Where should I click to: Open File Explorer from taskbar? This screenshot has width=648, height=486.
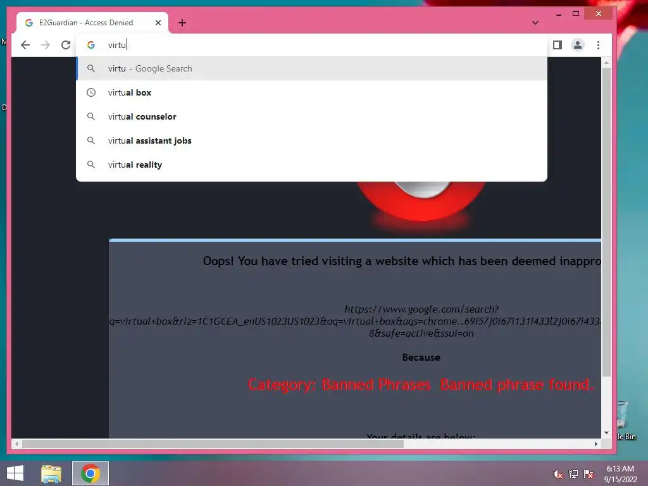pos(51,473)
